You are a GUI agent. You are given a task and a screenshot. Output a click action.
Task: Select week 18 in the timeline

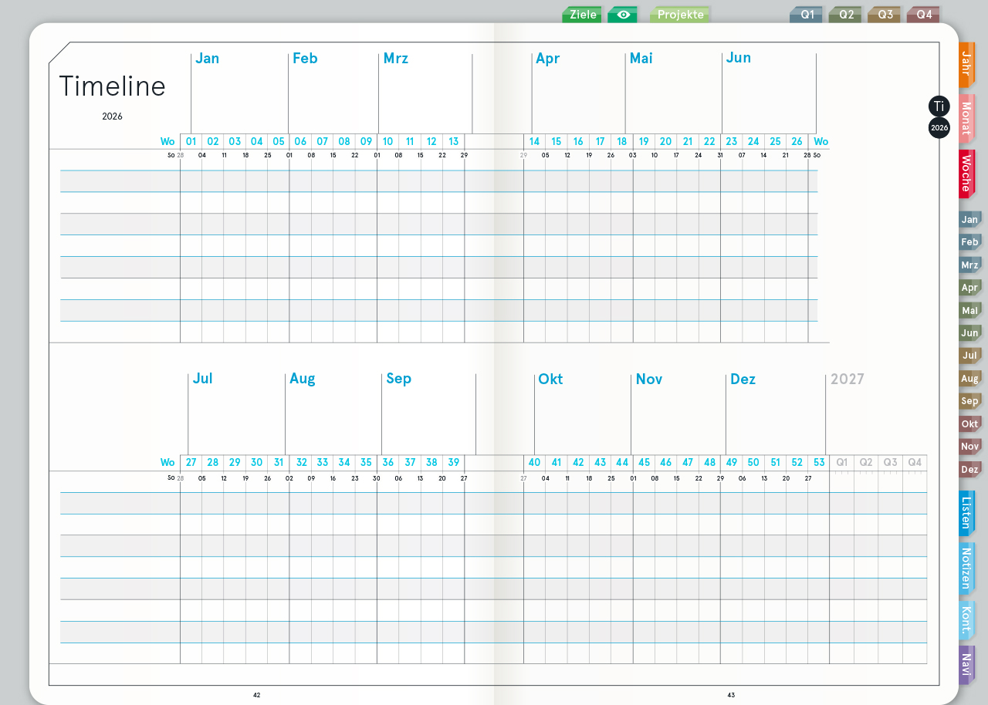point(622,141)
